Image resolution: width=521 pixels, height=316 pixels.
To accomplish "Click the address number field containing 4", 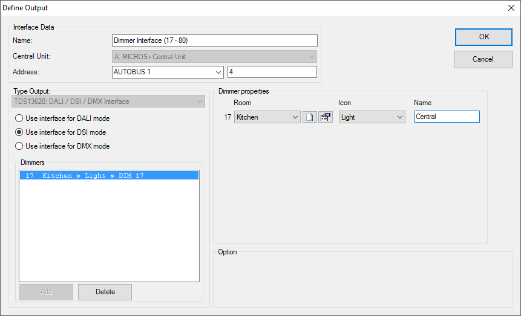I will [x=272, y=73].
